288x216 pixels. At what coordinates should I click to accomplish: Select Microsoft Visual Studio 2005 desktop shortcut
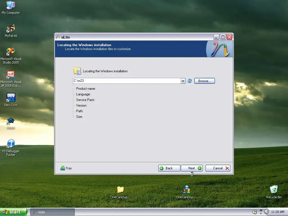pos(11,56)
